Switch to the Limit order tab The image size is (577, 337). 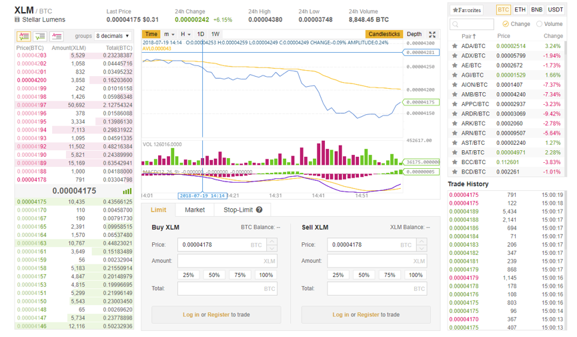pos(158,210)
